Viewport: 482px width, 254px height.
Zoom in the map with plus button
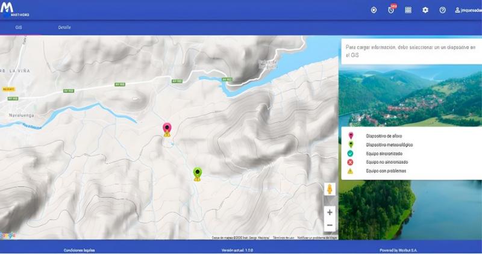coord(330,212)
